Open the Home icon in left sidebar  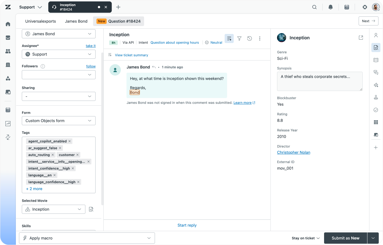[x=8, y=24]
